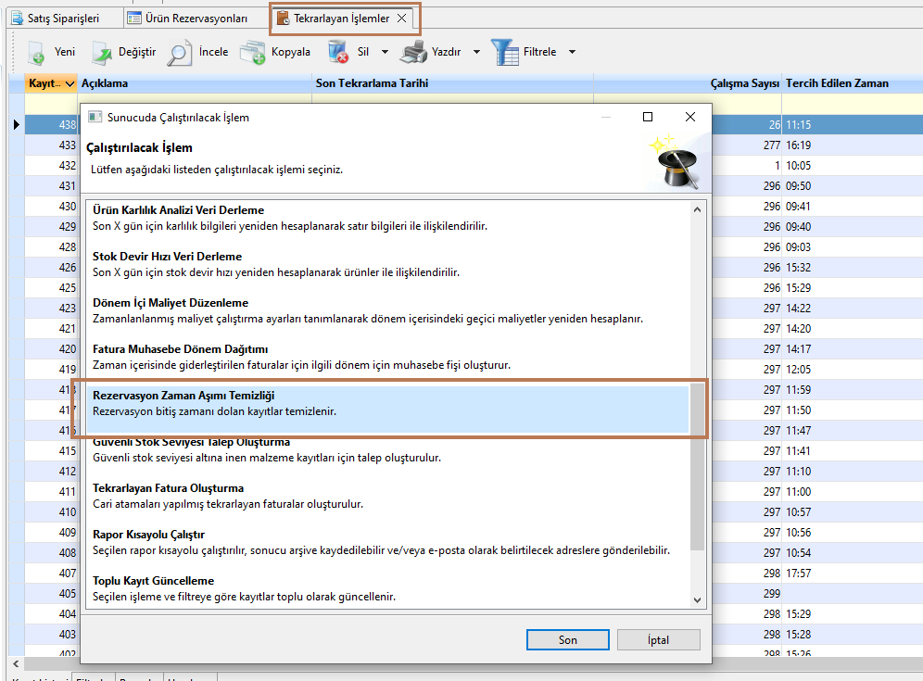Image resolution: width=923 pixels, height=681 pixels.
Task: Switch to the Satış Siparişleri tab
Action: (54, 19)
